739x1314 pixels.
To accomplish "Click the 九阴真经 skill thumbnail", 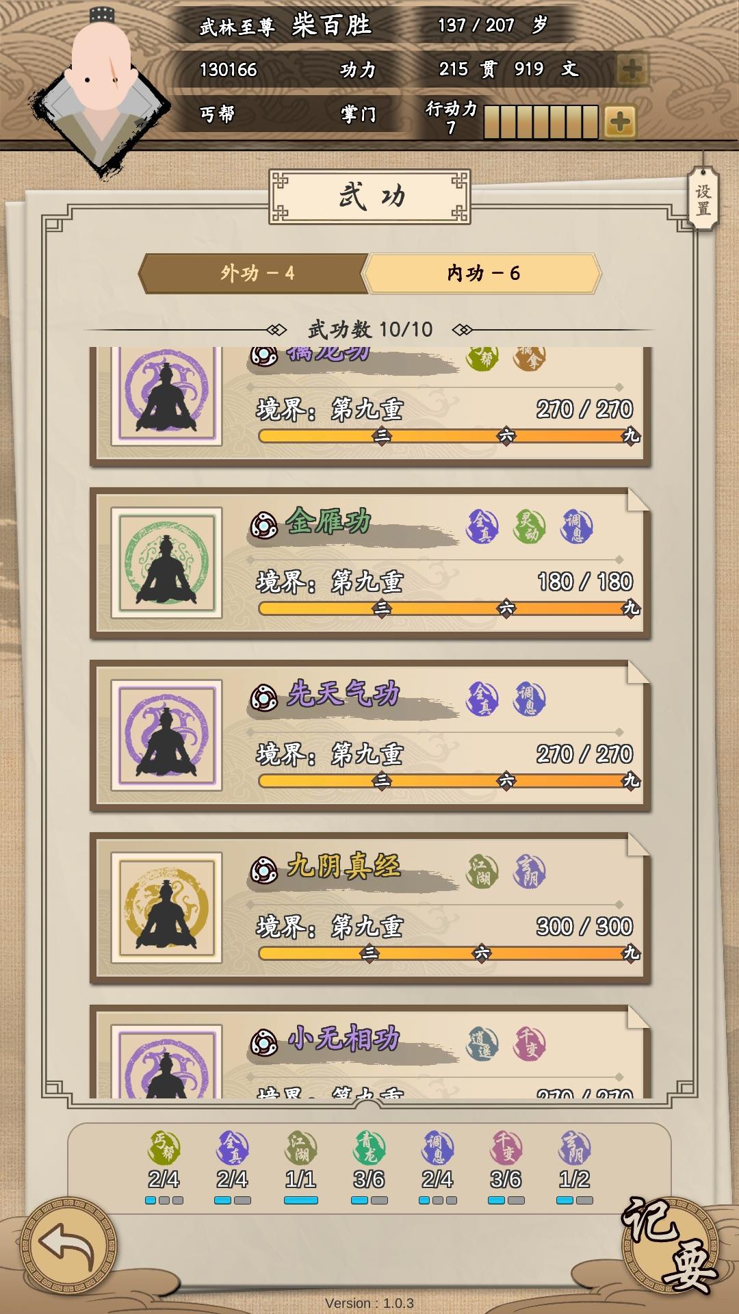I will click(x=167, y=908).
